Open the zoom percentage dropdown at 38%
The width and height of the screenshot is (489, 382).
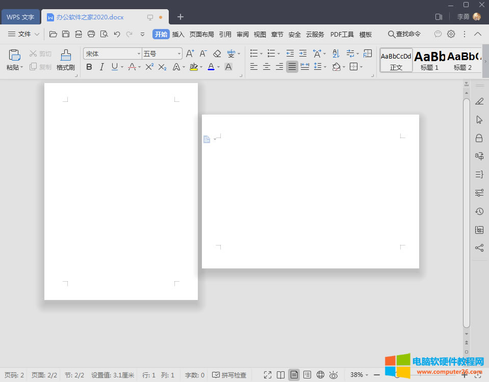click(x=359, y=375)
